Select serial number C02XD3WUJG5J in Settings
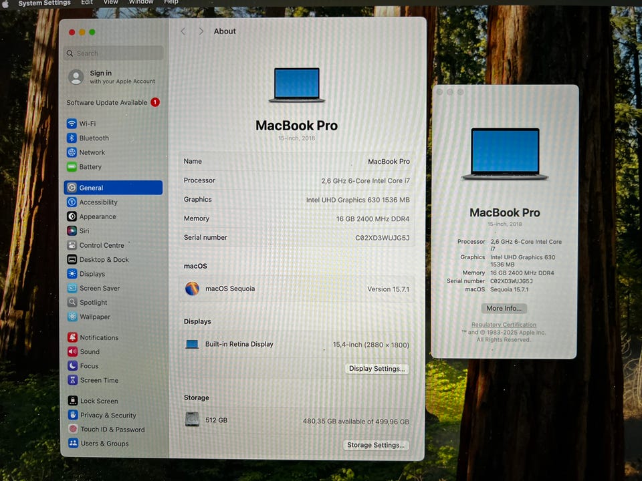Viewport: 642px width, 481px height. [383, 238]
